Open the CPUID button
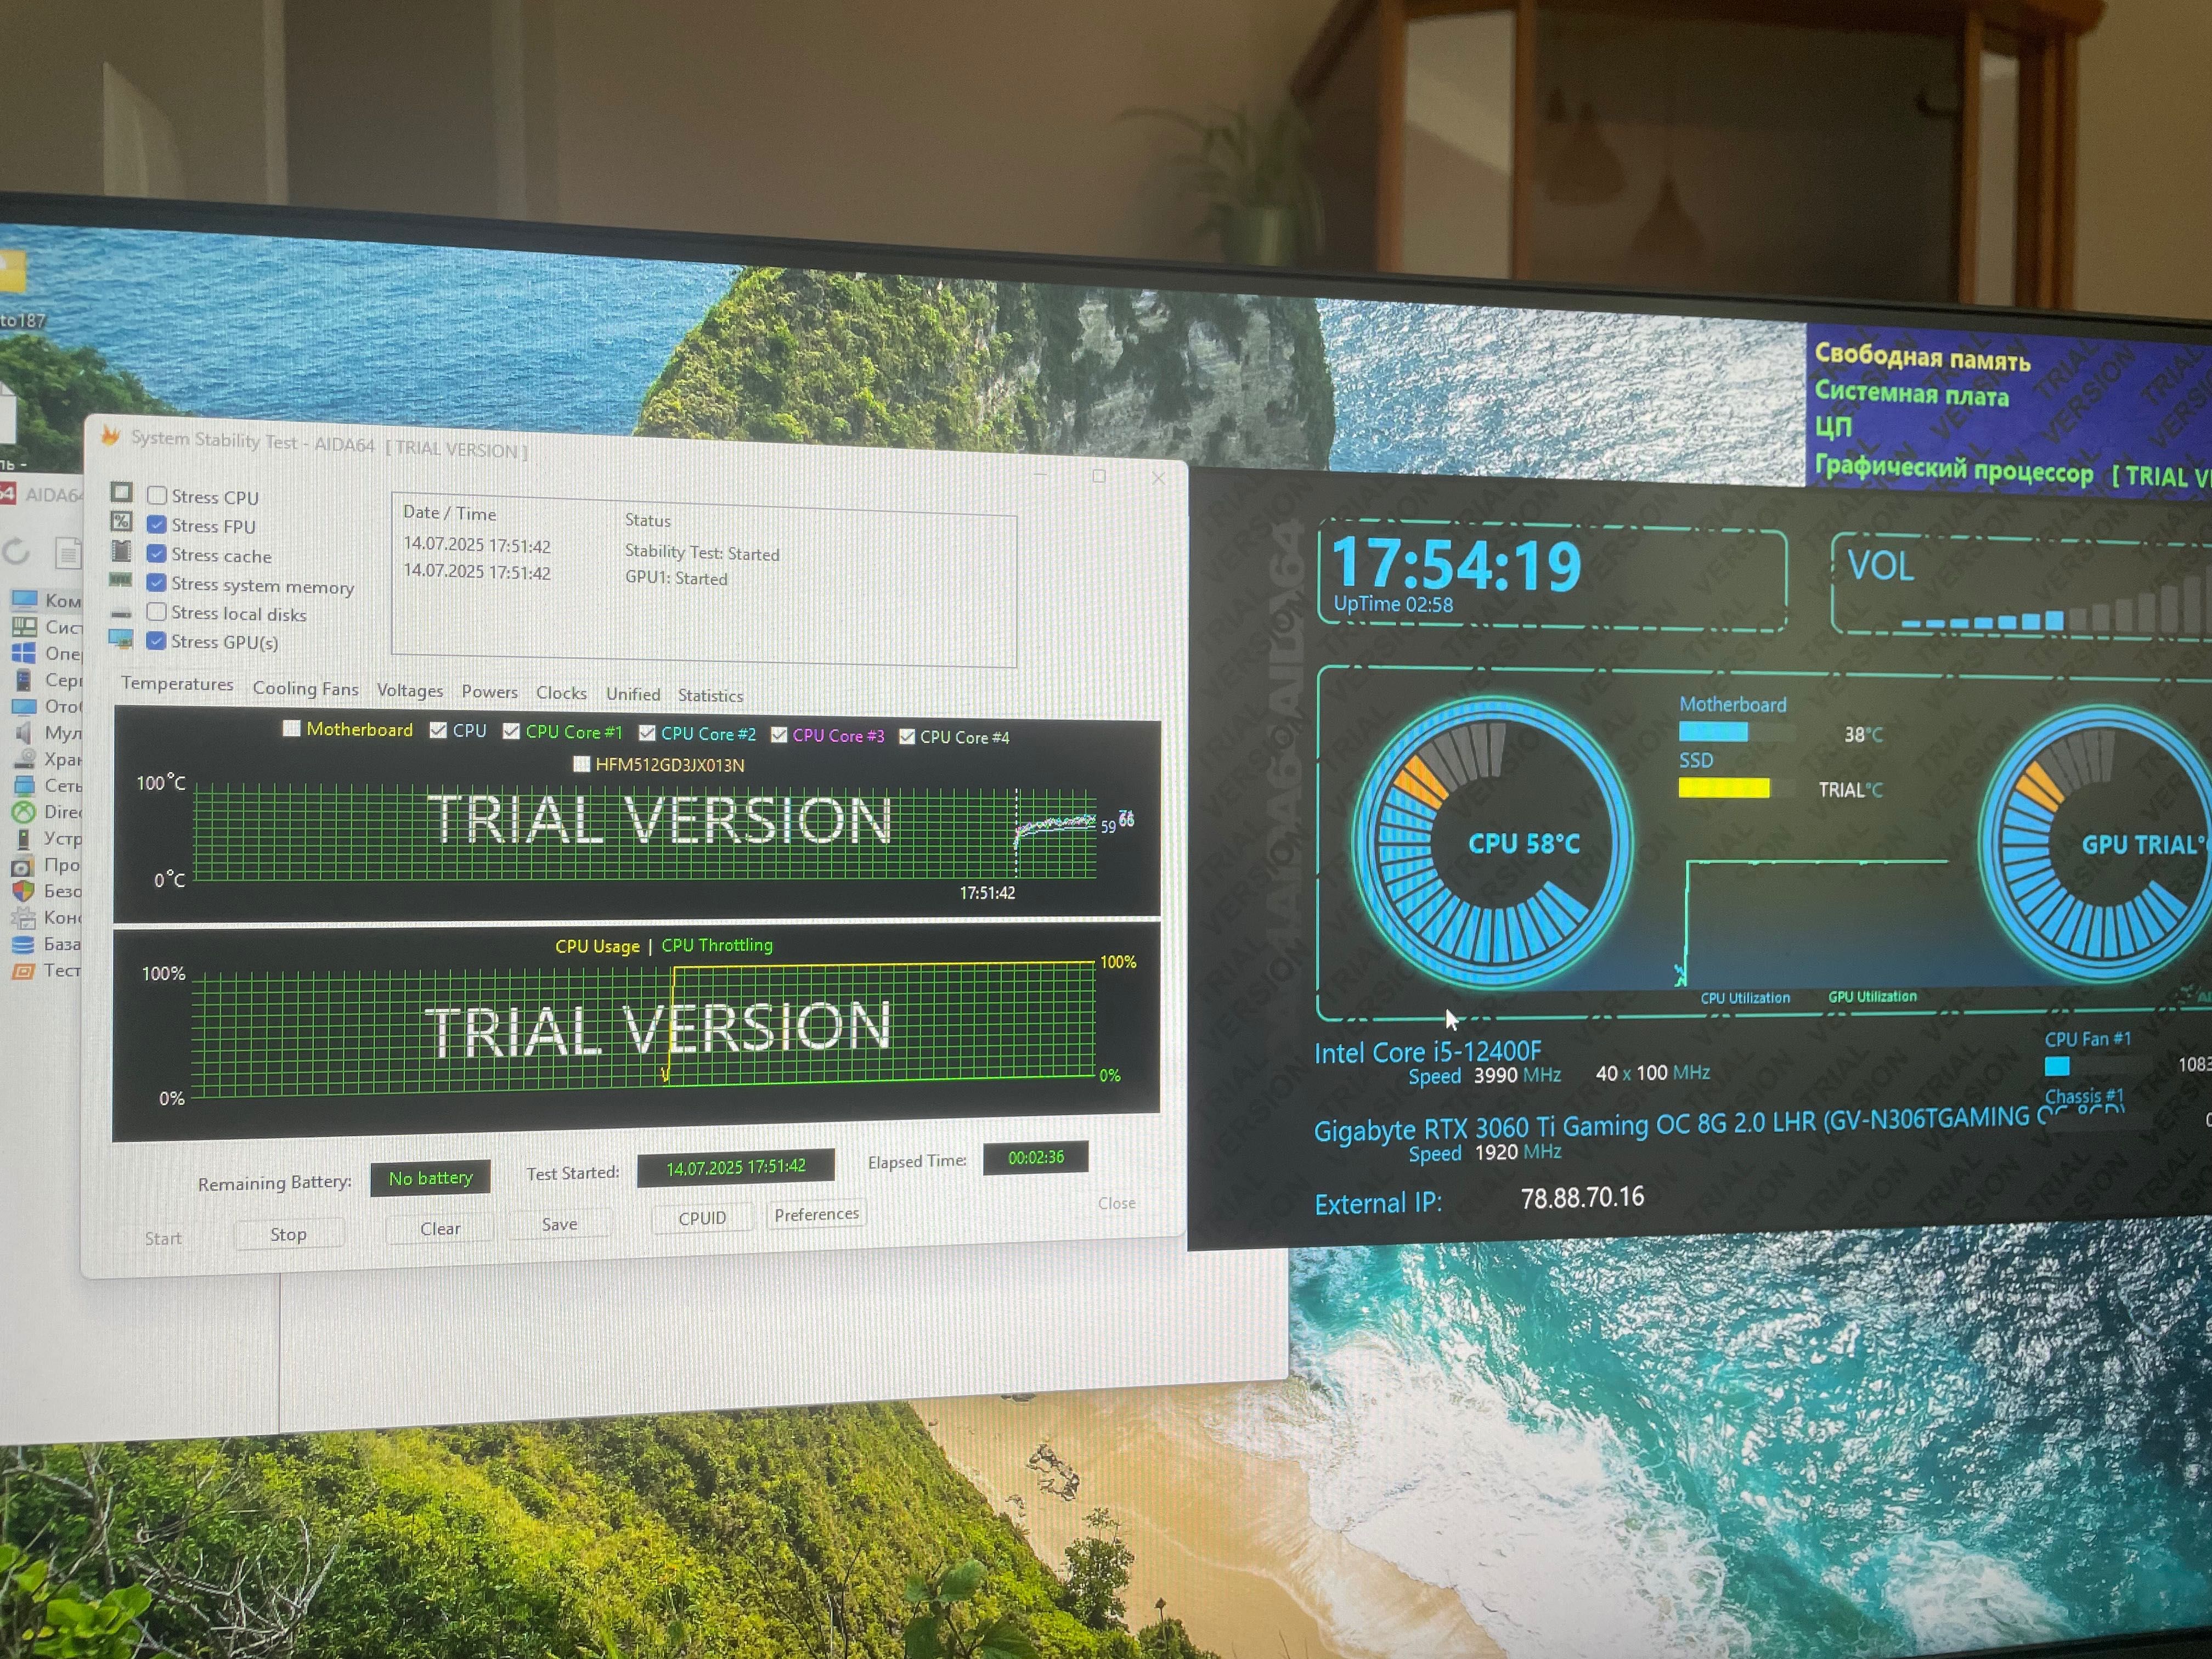 tap(702, 1218)
